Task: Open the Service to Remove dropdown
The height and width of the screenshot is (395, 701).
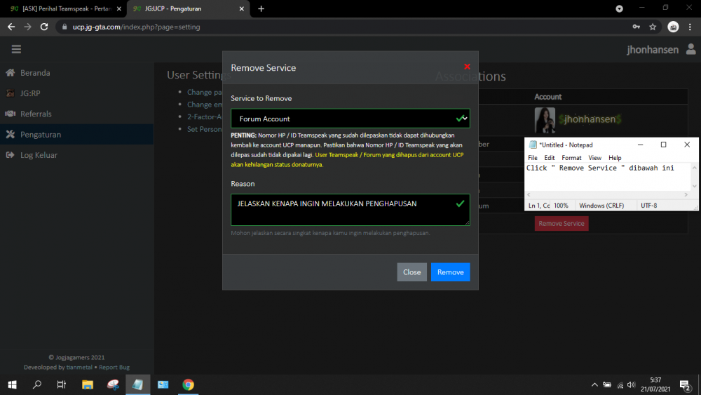Action: pyautogui.click(x=350, y=119)
